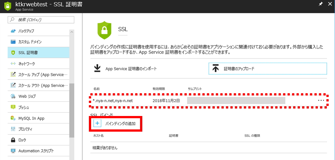
Task: Click the Automation script icon
Action: (13, 151)
